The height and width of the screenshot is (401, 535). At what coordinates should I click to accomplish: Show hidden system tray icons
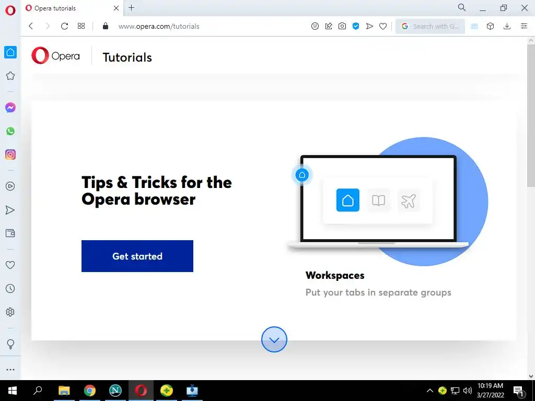430,391
